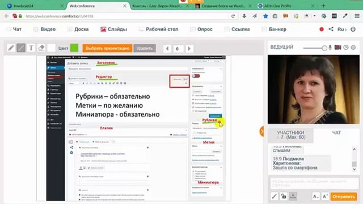Click the clipboard bookmarks list icon
363x204 pixels.
click(x=275, y=16)
